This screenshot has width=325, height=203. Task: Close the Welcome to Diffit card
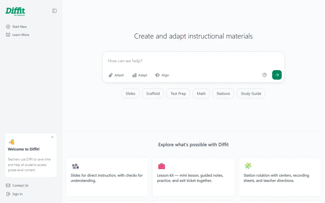52,137
